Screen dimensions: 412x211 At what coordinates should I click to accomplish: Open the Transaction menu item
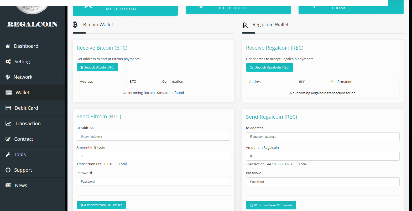[28, 124]
